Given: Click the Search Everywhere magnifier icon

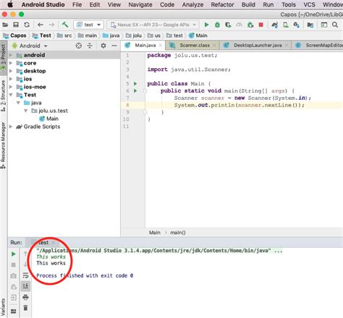Looking at the screenshot, I should pos(335,25).
